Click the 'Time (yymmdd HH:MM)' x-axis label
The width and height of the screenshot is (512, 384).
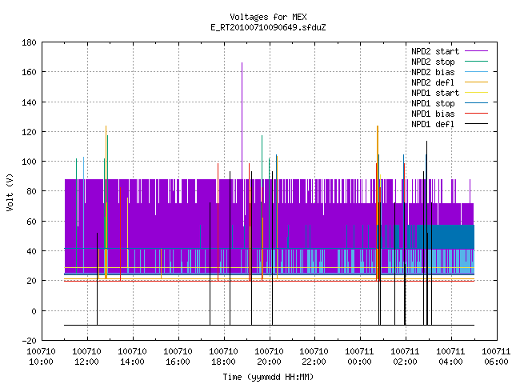268,377
